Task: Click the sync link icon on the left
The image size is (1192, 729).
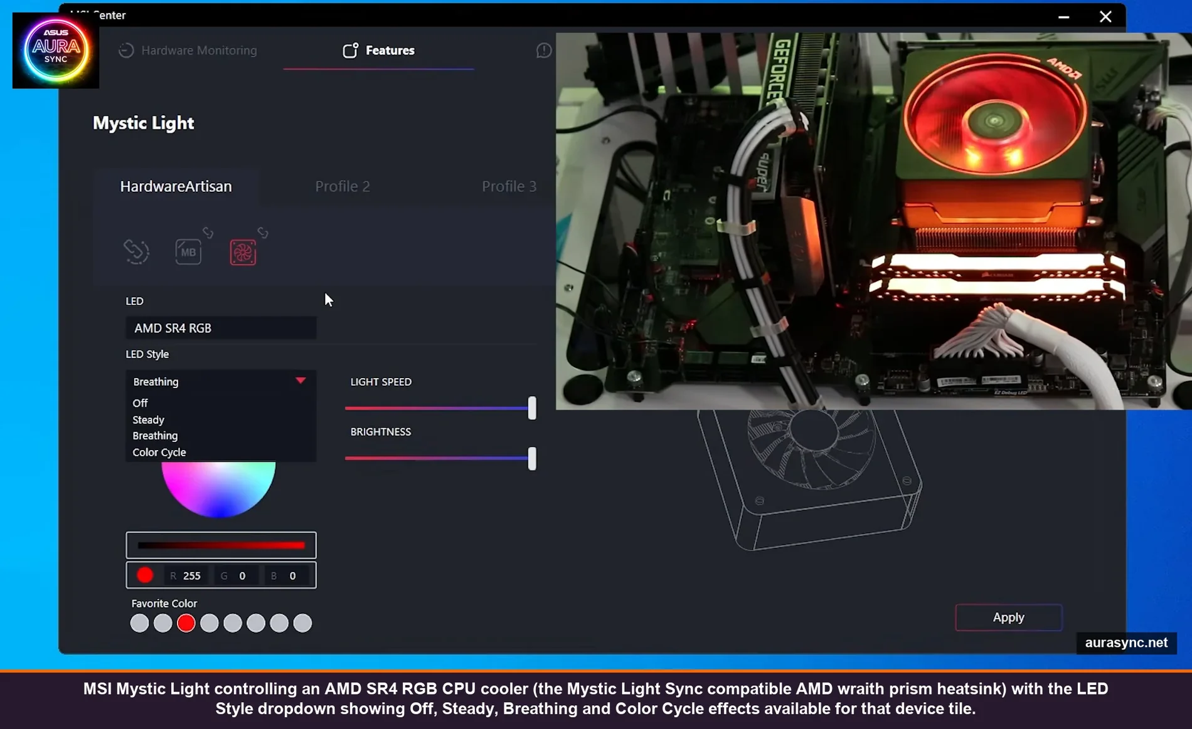Action: click(x=136, y=251)
